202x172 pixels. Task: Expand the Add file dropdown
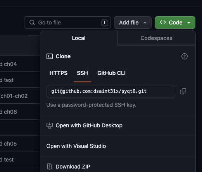[133, 23]
